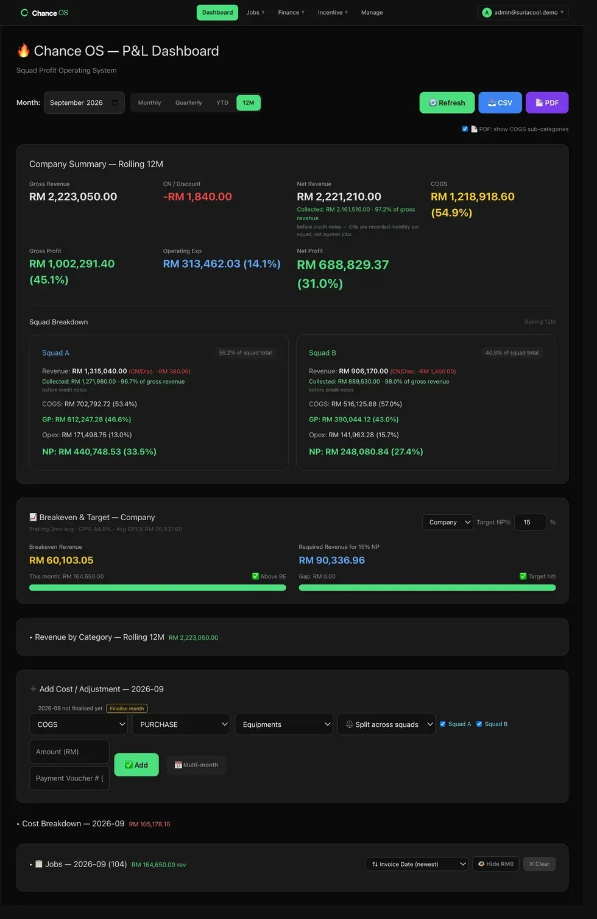Click the Net Profit value RM 688,829.37

pos(343,265)
